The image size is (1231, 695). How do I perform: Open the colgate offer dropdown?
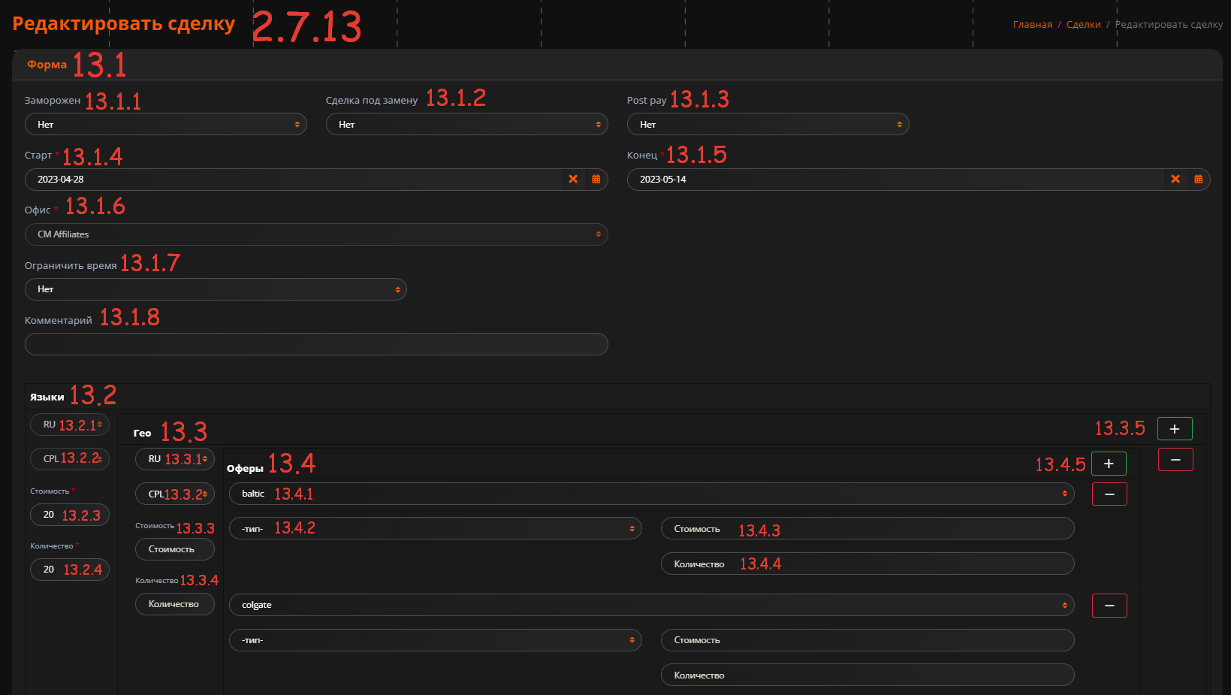pyautogui.click(x=652, y=605)
